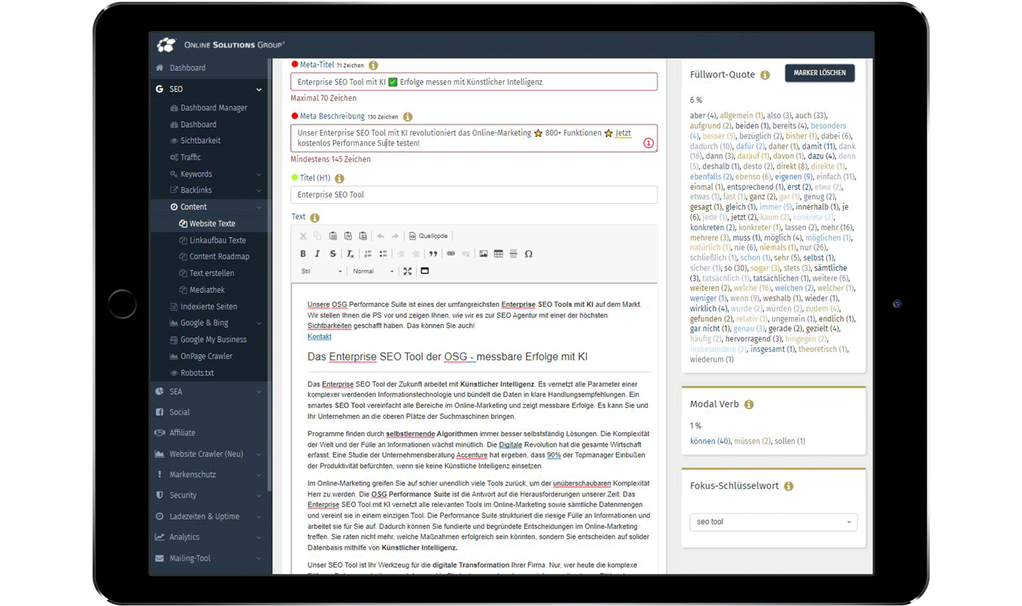Click the insert table icon
The height and width of the screenshot is (606, 1022).
point(498,254)
